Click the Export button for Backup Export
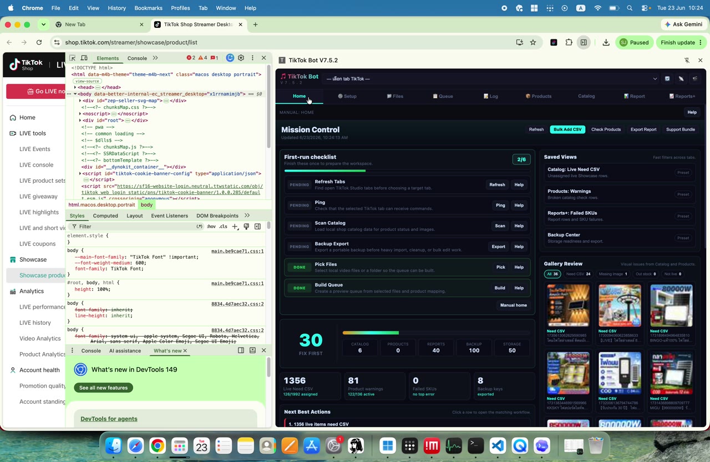 [499, 247]
